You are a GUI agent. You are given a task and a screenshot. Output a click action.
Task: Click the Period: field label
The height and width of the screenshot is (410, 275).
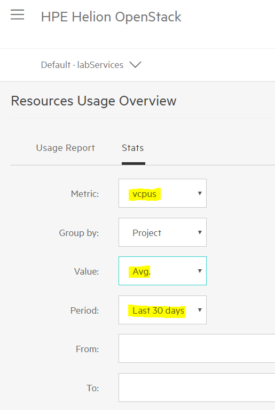(x=84, y=310)
